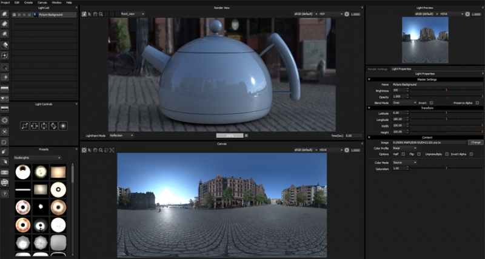Switch to the Render Settings tab
This screenshot has height=259, width=485.
point(377,69)
